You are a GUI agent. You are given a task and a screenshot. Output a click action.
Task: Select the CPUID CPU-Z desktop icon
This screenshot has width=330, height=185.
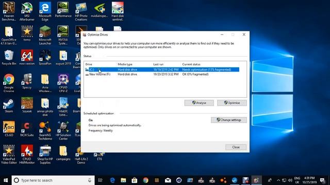pos(63,83)
